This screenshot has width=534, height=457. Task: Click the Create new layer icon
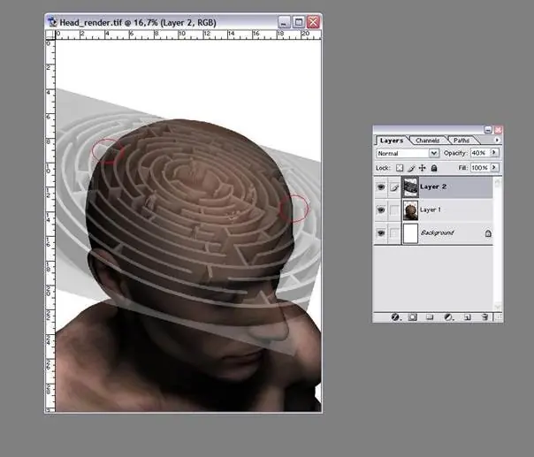coord(468,316)
